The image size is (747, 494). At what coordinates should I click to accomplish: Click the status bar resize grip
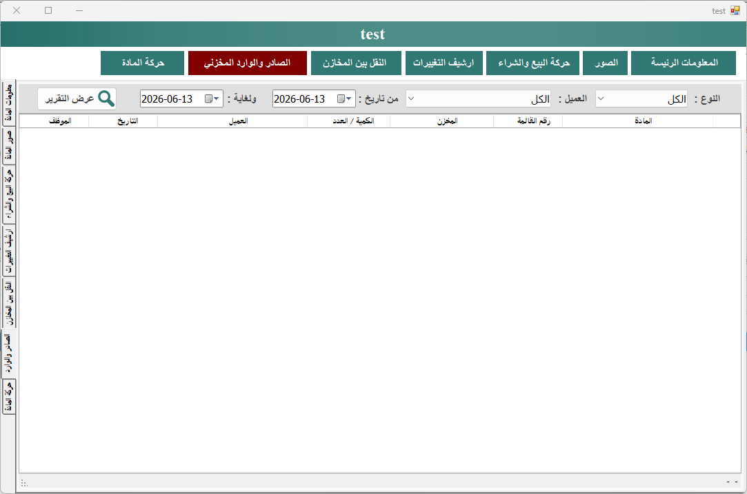pyautogui.click(x=24, y=484)
